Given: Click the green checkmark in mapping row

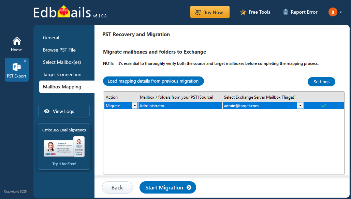Looking at the screenshot, I should click(323, 106).
